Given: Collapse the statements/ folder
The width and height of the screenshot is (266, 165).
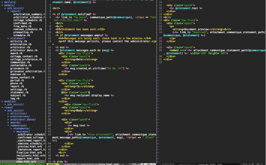Looking at the screenshot, I should tap(11, 128).
